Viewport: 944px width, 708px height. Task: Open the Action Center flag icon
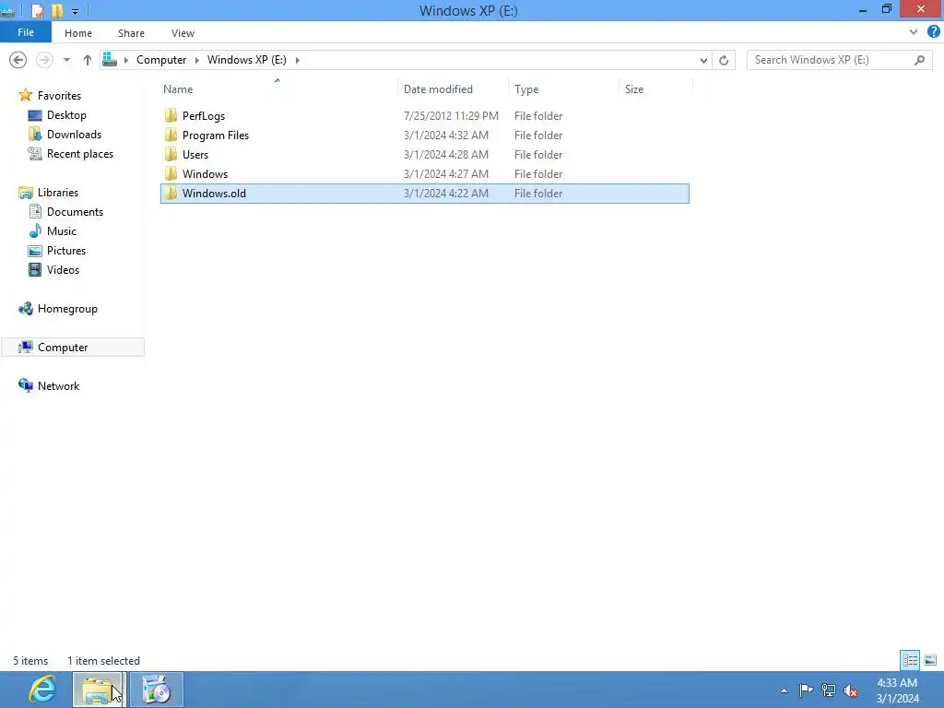pyautogui.click(x=806, y=690)
